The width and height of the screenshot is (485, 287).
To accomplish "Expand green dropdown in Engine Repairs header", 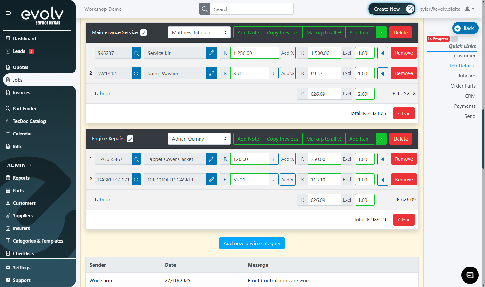I will pos(381,139).
